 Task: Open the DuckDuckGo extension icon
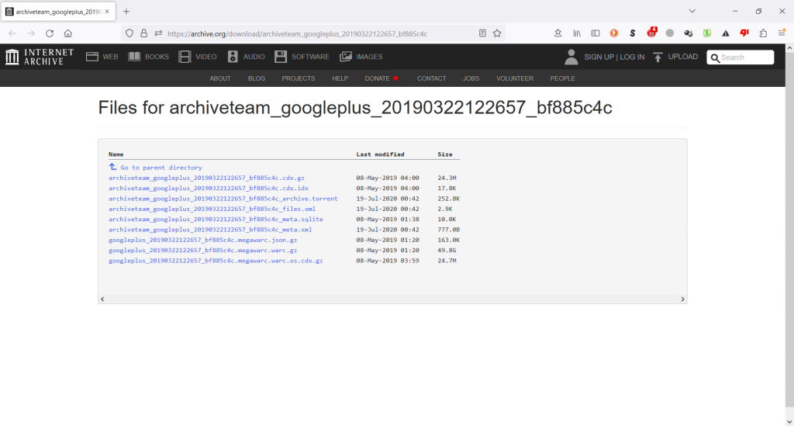coord(614,33)
